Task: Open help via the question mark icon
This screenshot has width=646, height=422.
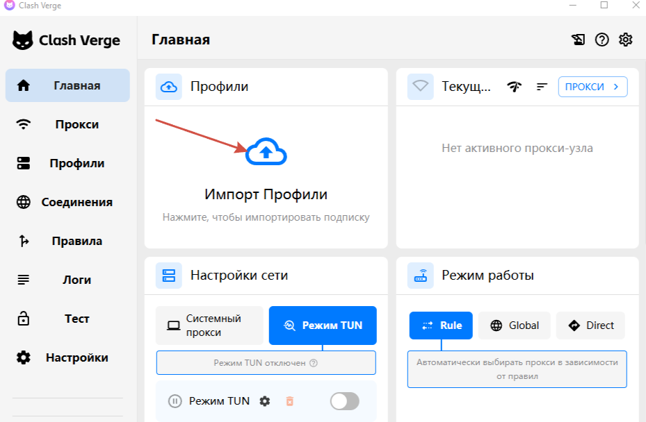Action: (x=602, y=40)
